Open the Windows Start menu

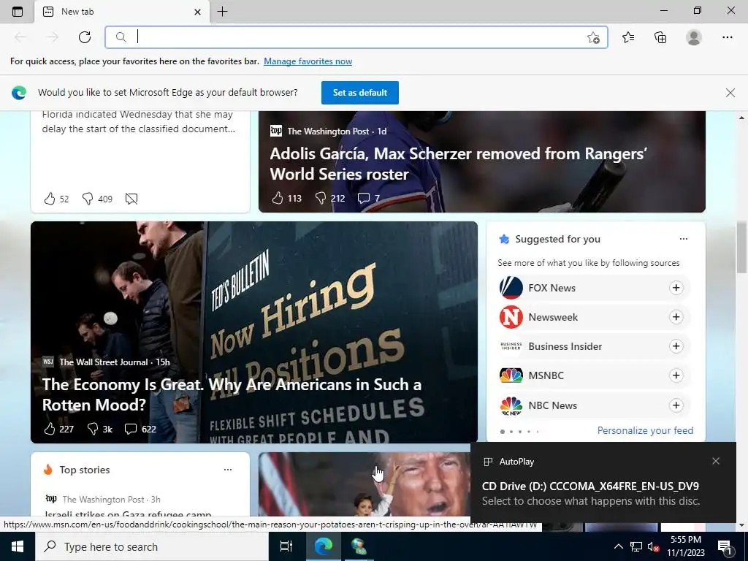point(18,546)
